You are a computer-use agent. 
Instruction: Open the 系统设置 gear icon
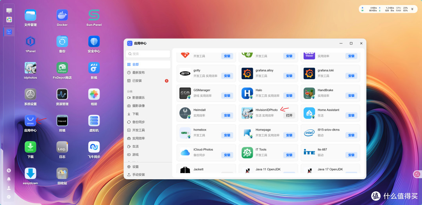tap(30, 94)
